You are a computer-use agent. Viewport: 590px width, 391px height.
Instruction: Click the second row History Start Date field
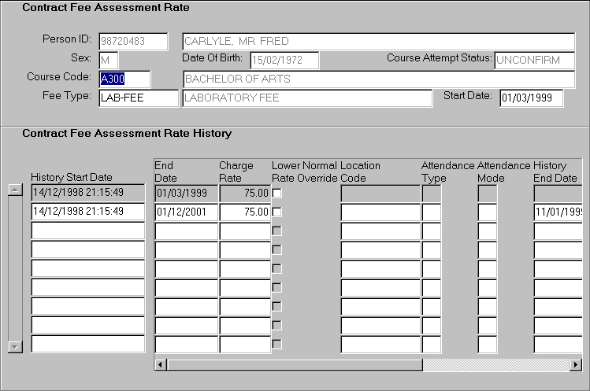(x=87, y=212)
